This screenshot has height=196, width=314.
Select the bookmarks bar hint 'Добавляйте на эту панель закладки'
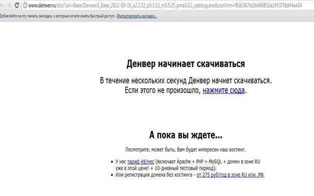pyautogui.click(x=26, y=16)
